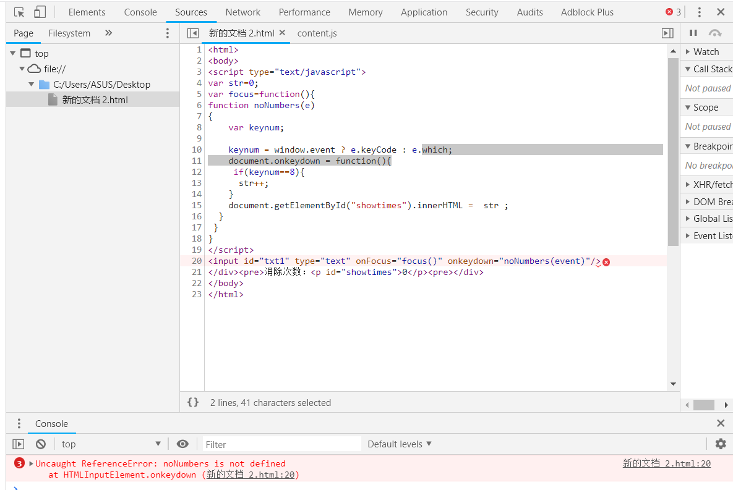Screen dimensions: 733x490
Task: Close the DevTools panel
Action: [x=721, y=12]
